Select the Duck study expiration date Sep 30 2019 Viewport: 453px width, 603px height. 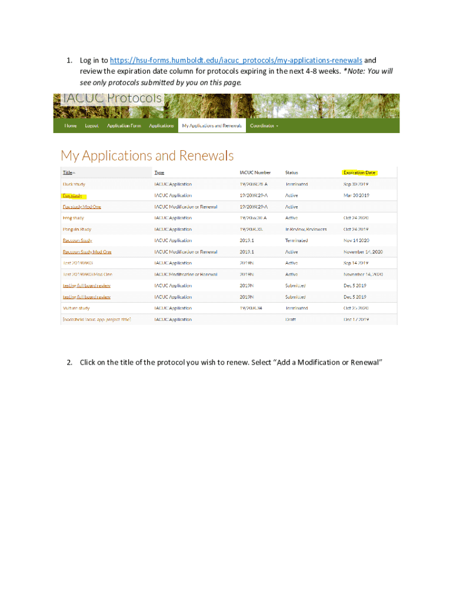click(x=356, y=184)
